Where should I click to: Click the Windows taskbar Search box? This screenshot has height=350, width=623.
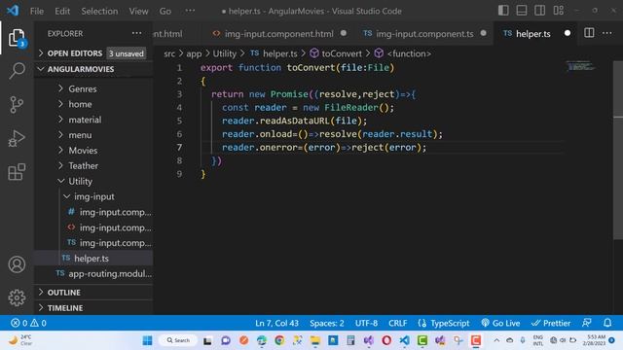[178, 340]
